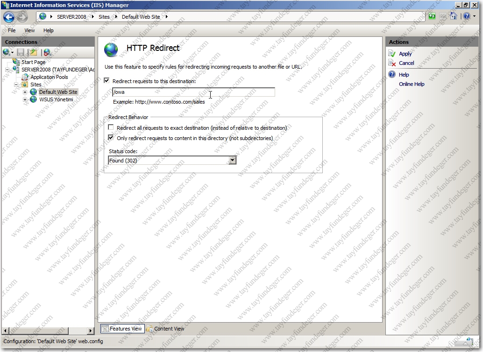
Task: Select Start Page in the tree
Action: pyautogui.click(x=33, y=62)
